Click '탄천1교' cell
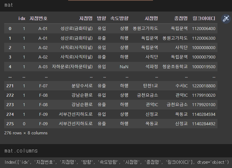232x168 pixels. [151, 86]
